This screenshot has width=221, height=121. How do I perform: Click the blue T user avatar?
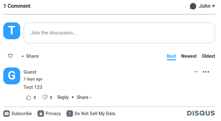pos(12,31)
